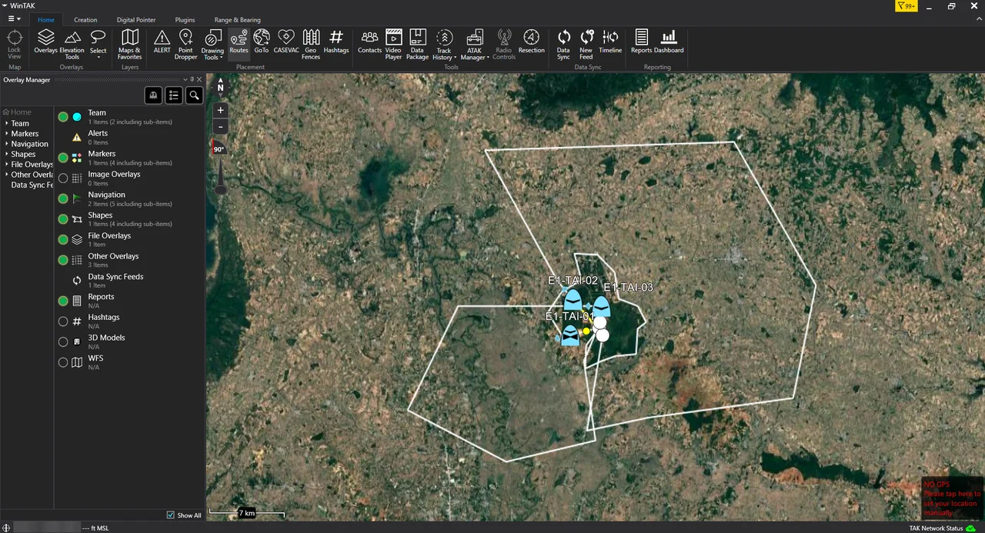
Task: Toggle visibility of Navigation overlay
Action: 63,198
